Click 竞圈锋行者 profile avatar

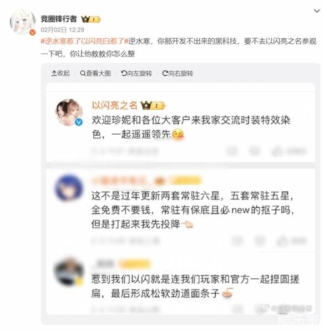click(22, 22)
